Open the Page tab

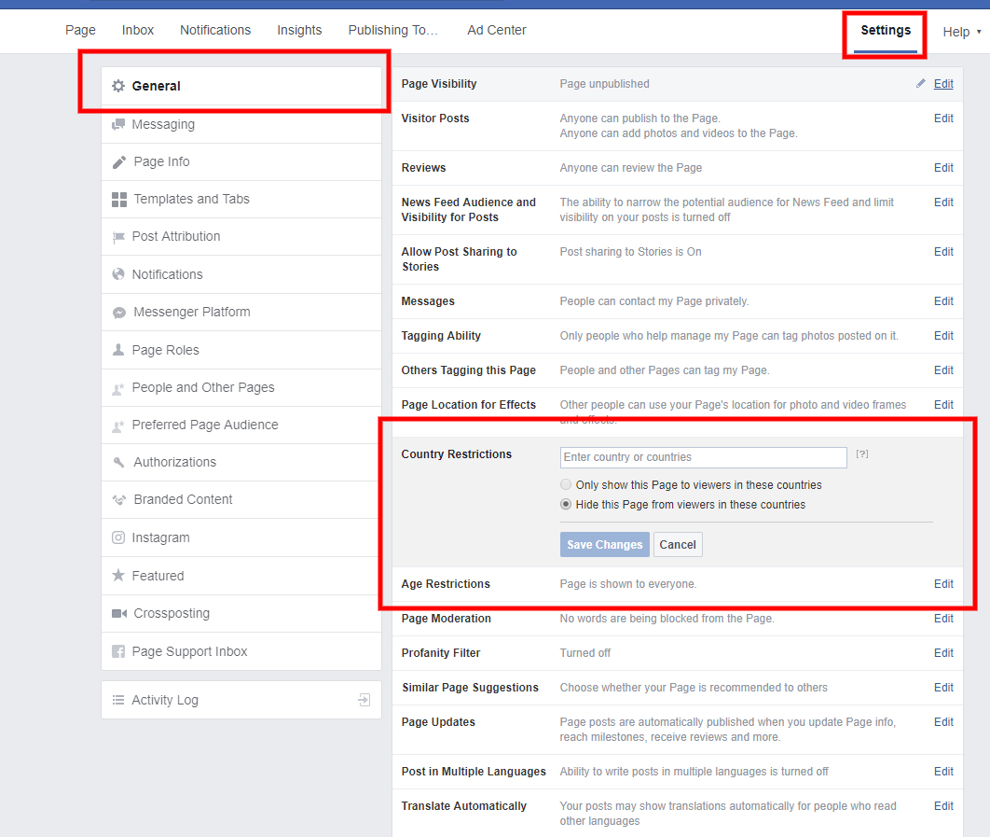(x=80, y=30)
